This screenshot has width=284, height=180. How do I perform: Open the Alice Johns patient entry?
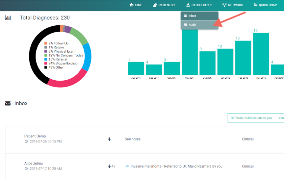click(34, 163)
